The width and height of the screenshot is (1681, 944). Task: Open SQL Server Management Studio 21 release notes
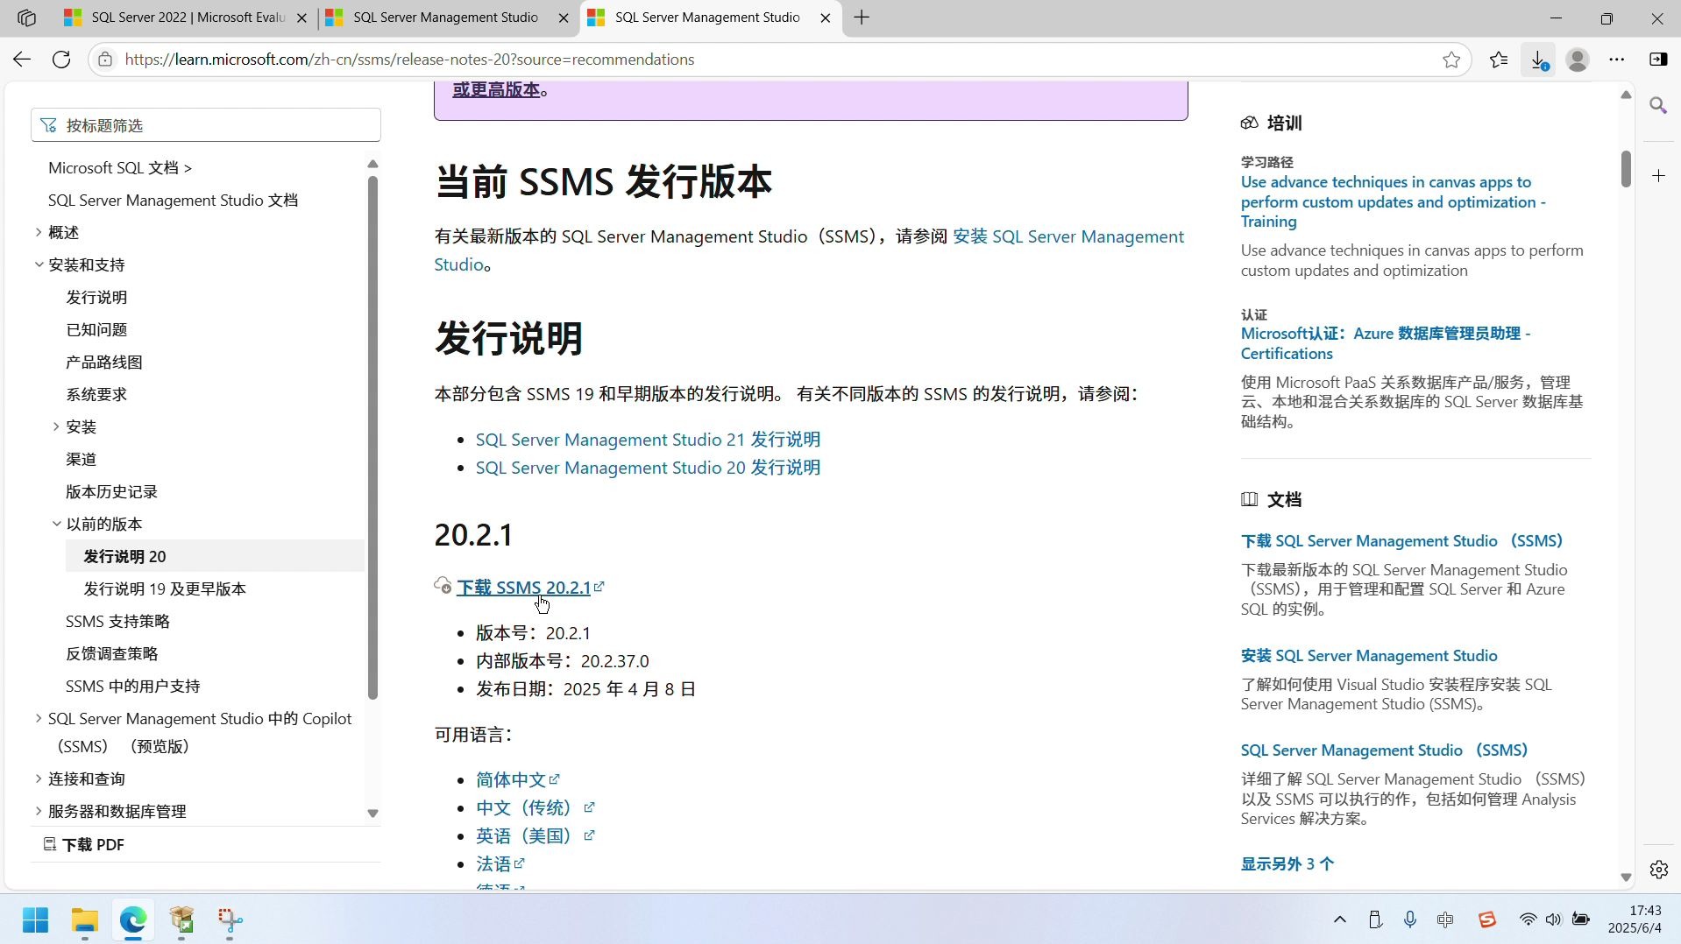647,439
